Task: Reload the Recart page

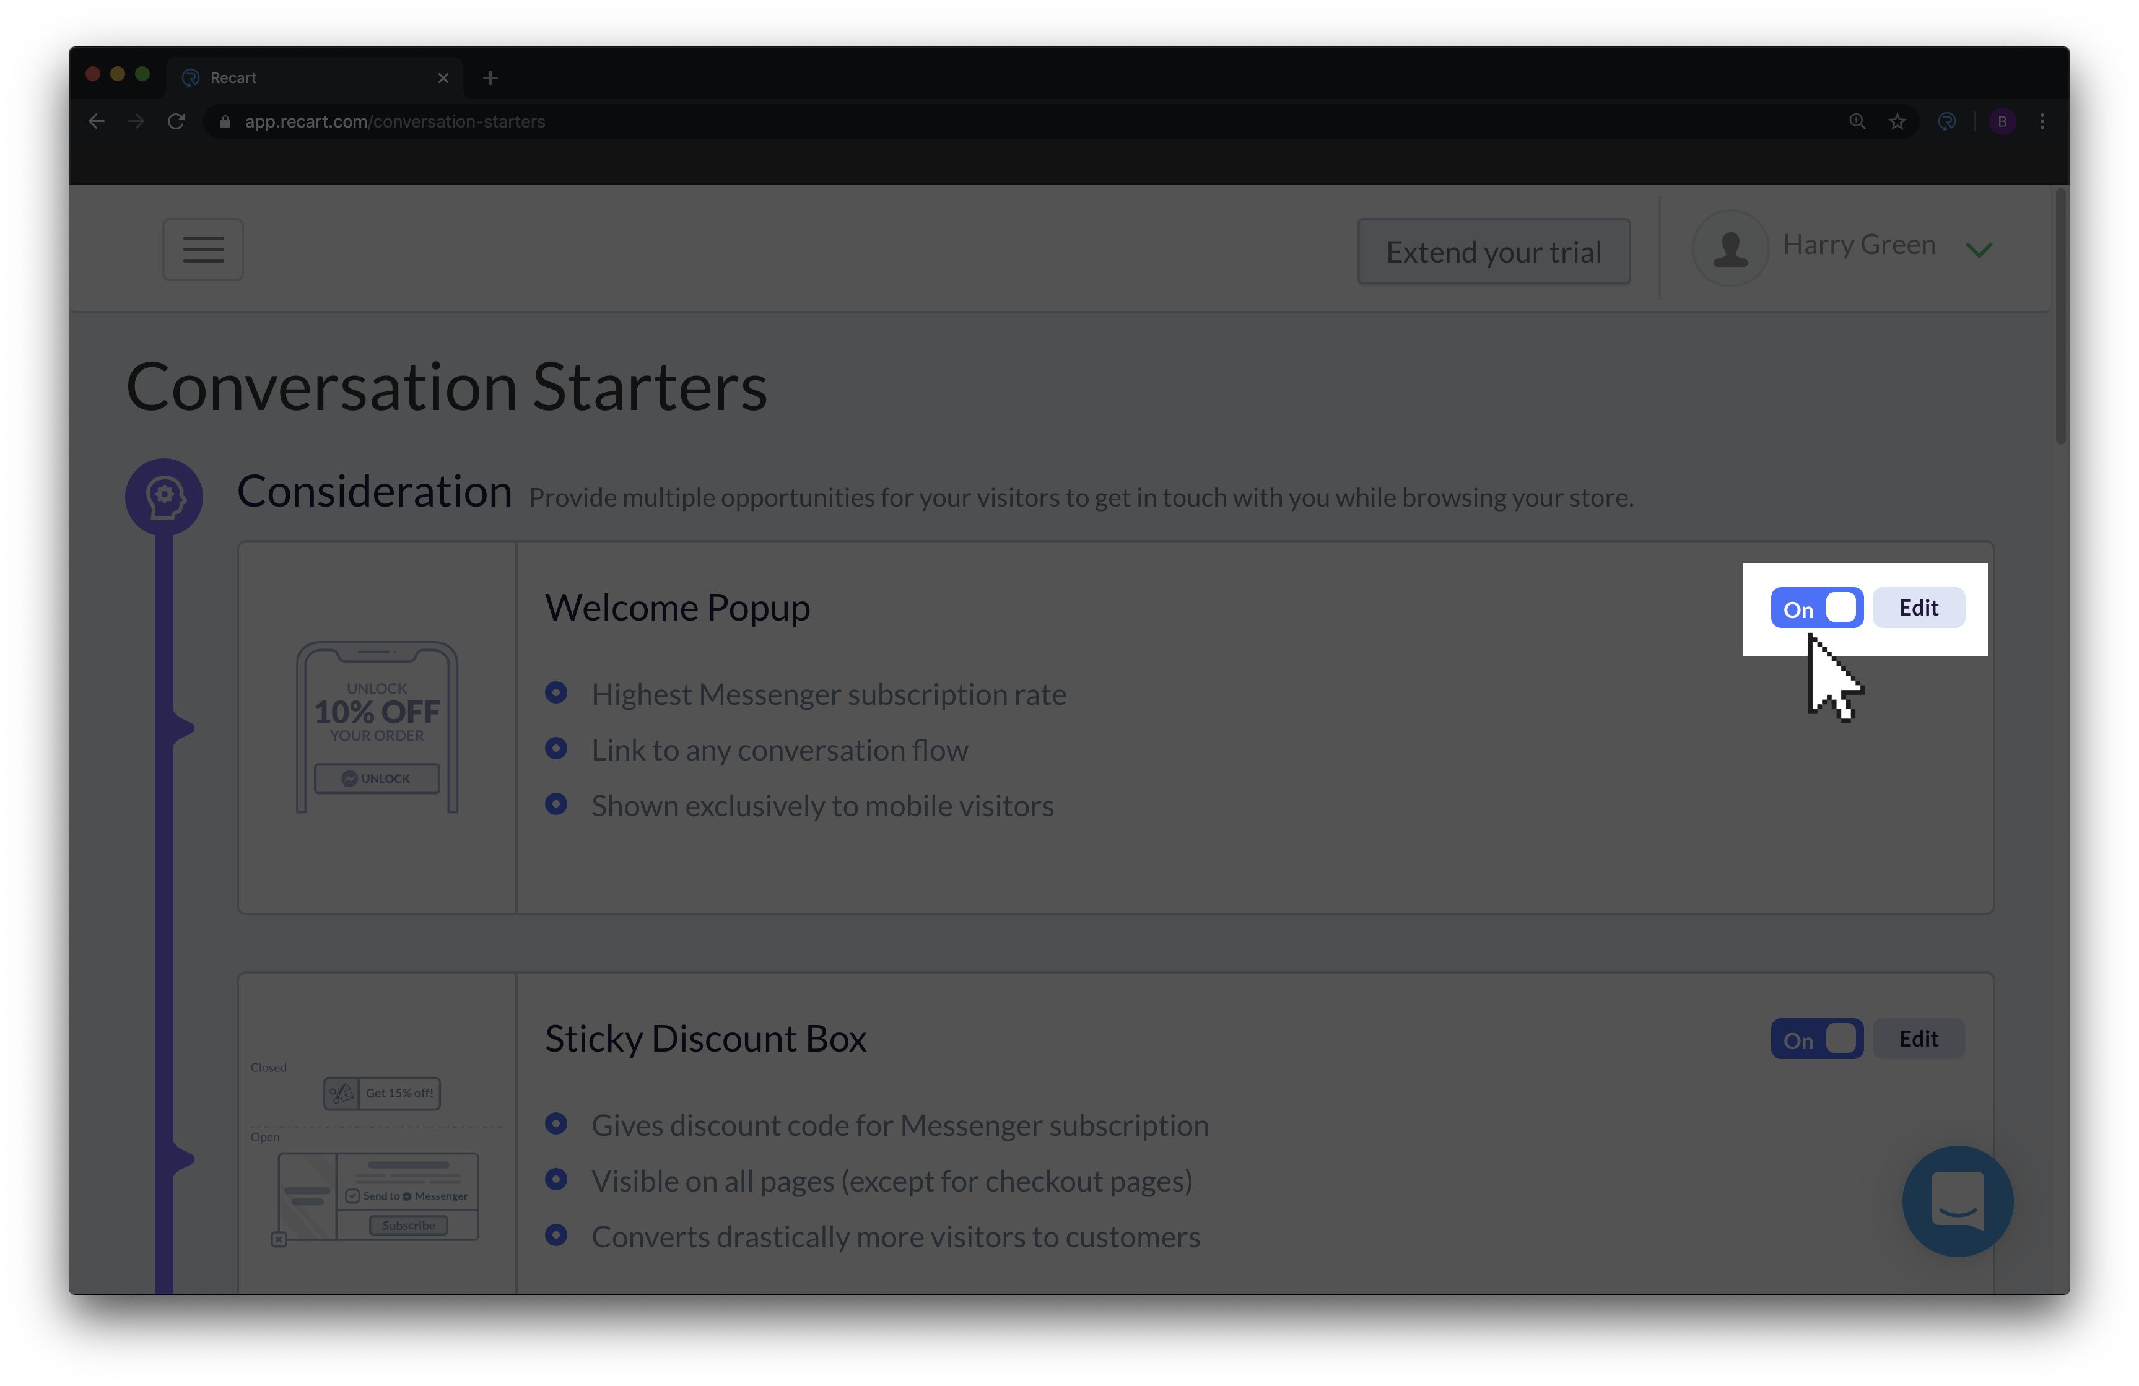Action: 176,121
